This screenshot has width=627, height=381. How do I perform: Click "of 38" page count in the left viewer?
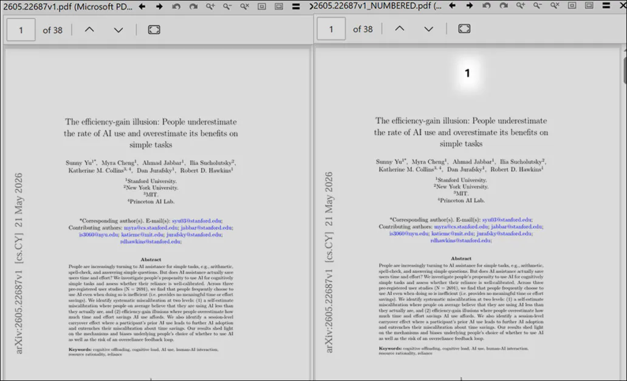[52, 30]
